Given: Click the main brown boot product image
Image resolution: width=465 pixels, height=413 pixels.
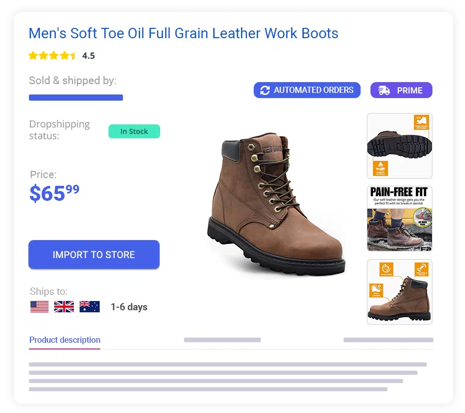Looking at the screenshot, I should point(276,204).
